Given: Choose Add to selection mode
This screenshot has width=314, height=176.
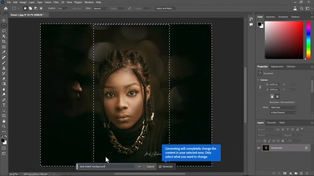Looking at the screenshot, I should (x=30, y=8).
